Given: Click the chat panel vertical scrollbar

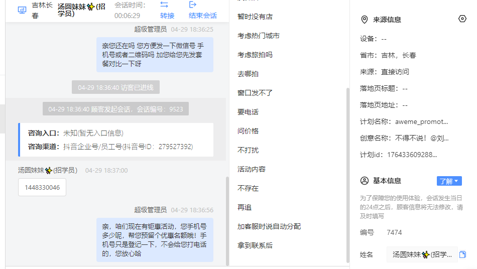Looking at the screenshot, I should click(x=227, y=221).
